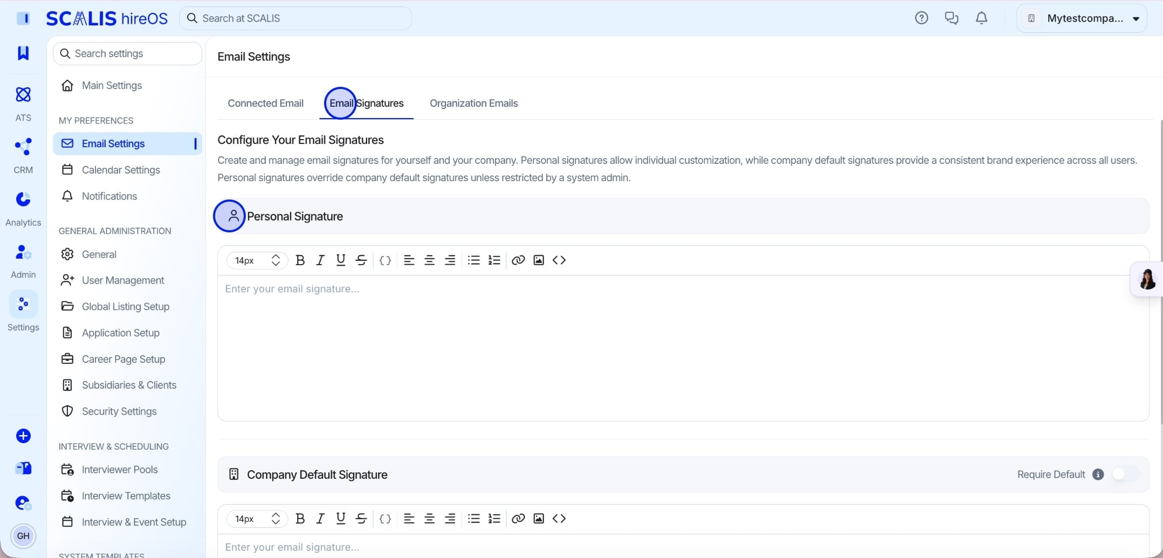The width and height of the screenshot is (1163, 558).
Task: Insert image in Company Default Signature toolbar
Action: coord(539,519)
